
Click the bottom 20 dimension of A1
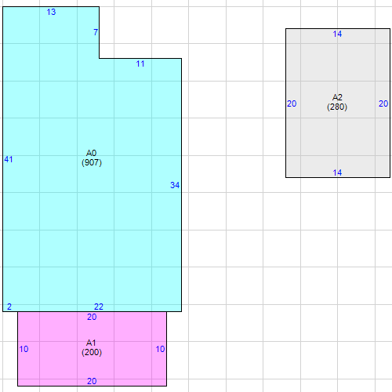[92, 381]
